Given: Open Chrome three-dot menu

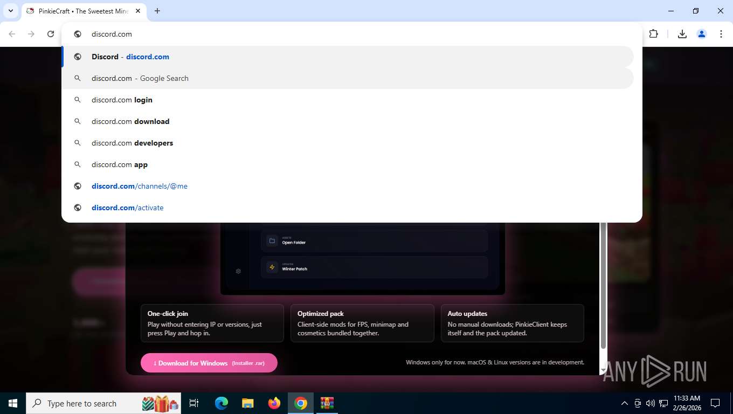Looking at the screenshot, I should tap(721, 34).
